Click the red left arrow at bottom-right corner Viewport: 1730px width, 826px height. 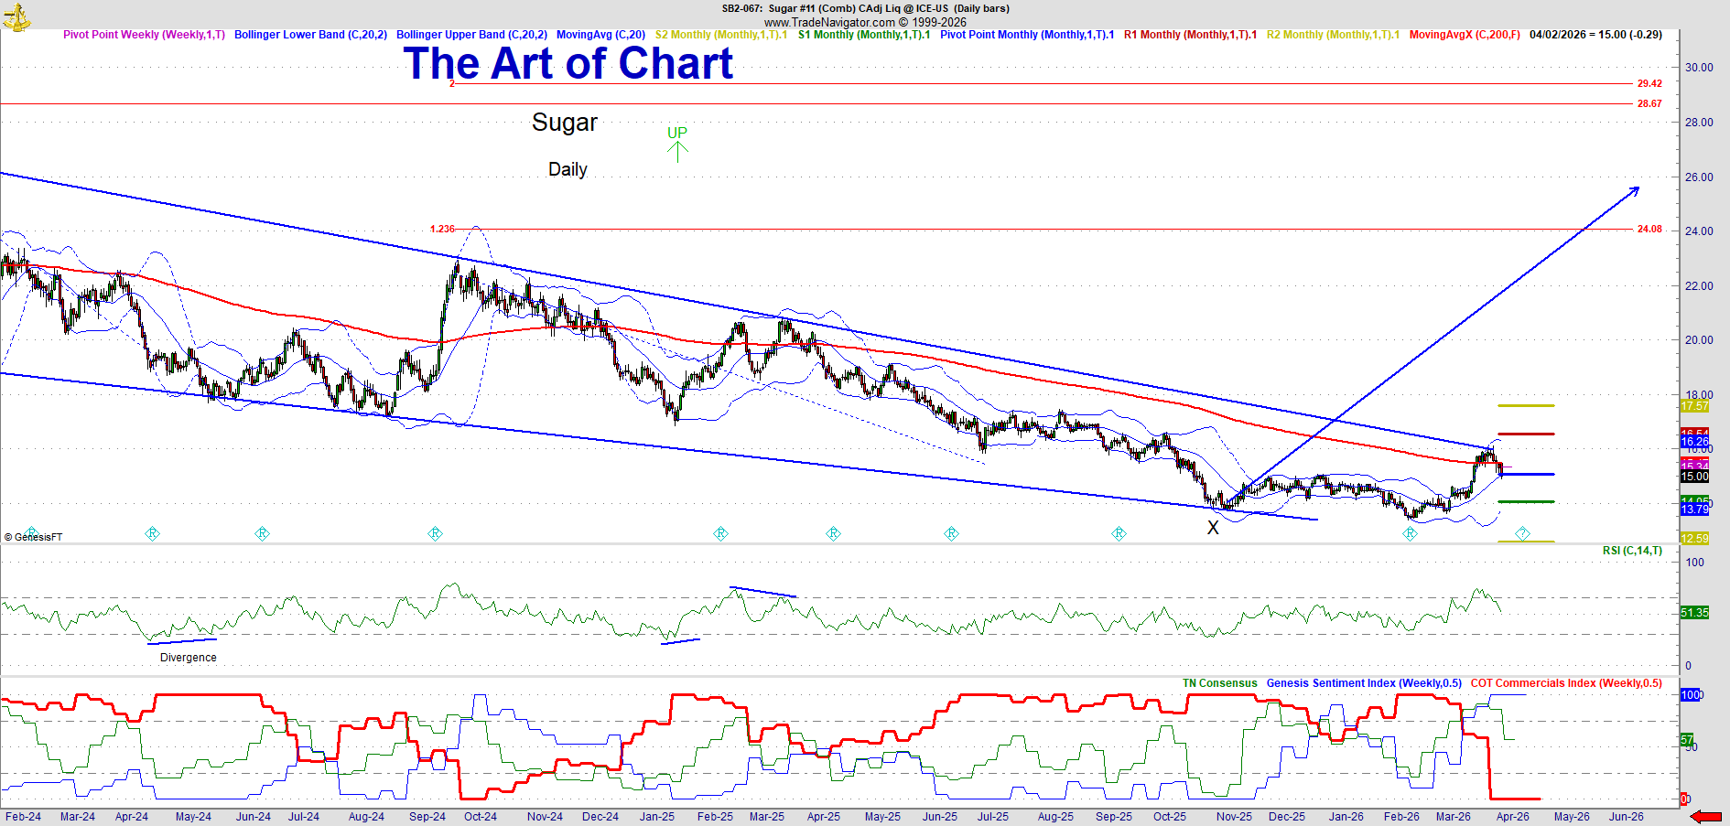1705,817
